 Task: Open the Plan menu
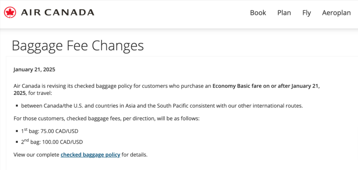284,13
